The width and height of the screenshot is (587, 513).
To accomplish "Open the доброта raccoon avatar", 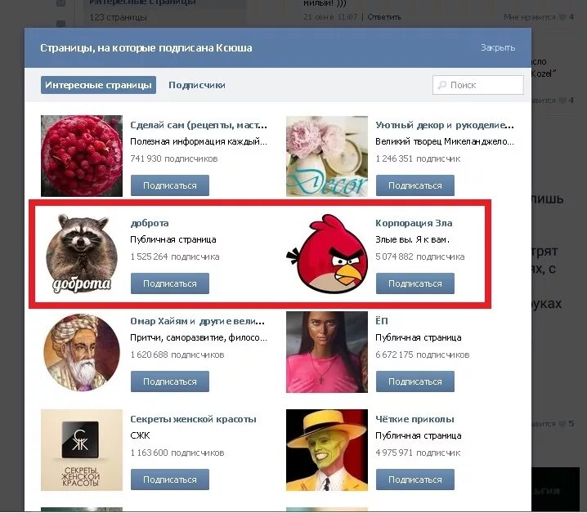I will point(82,254).
